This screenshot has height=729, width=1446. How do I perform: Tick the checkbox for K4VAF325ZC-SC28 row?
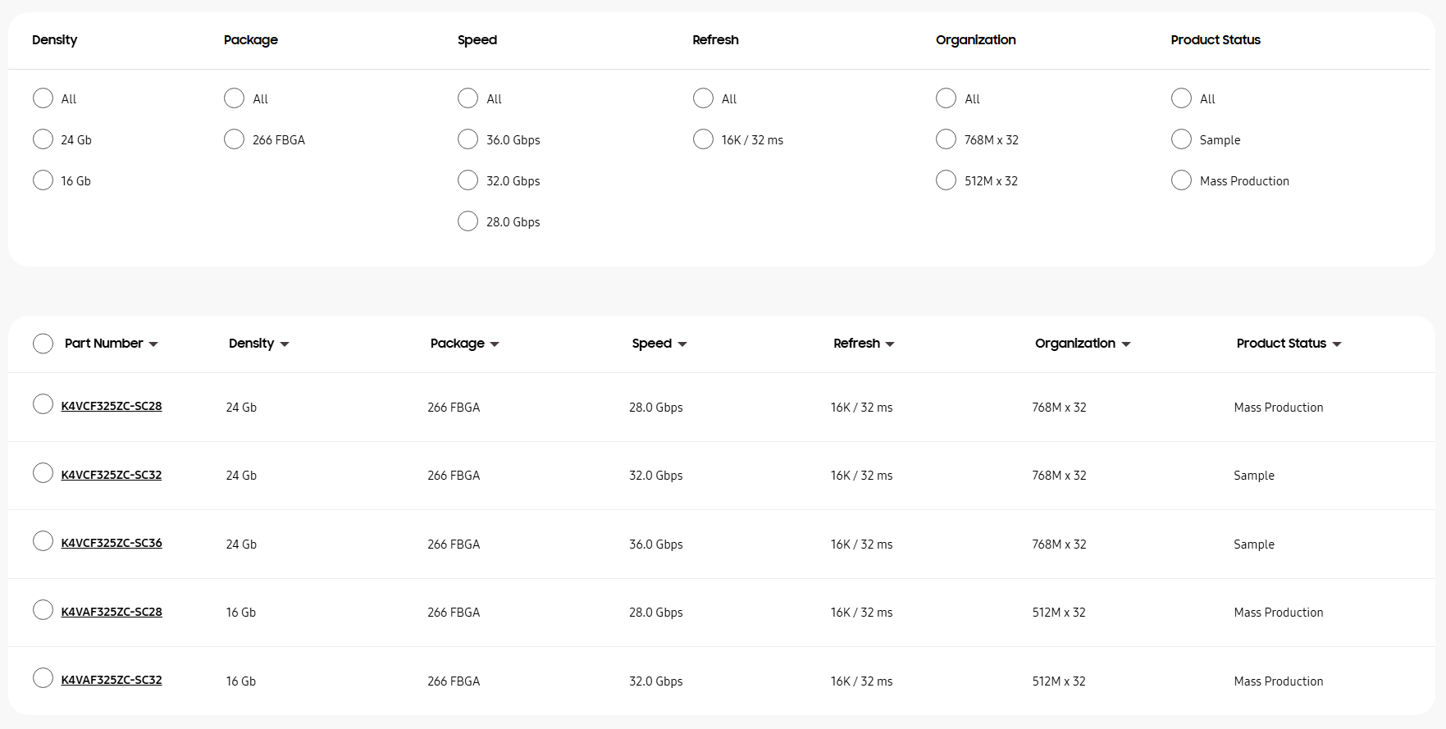[43, 610]
